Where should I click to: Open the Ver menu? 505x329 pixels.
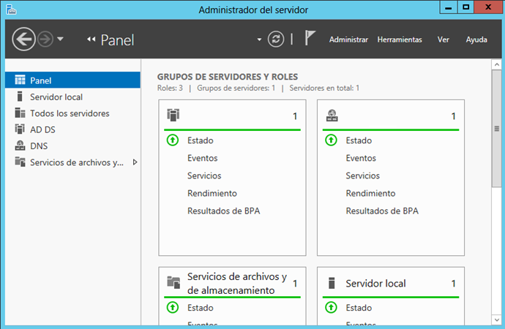pos(444,39)
